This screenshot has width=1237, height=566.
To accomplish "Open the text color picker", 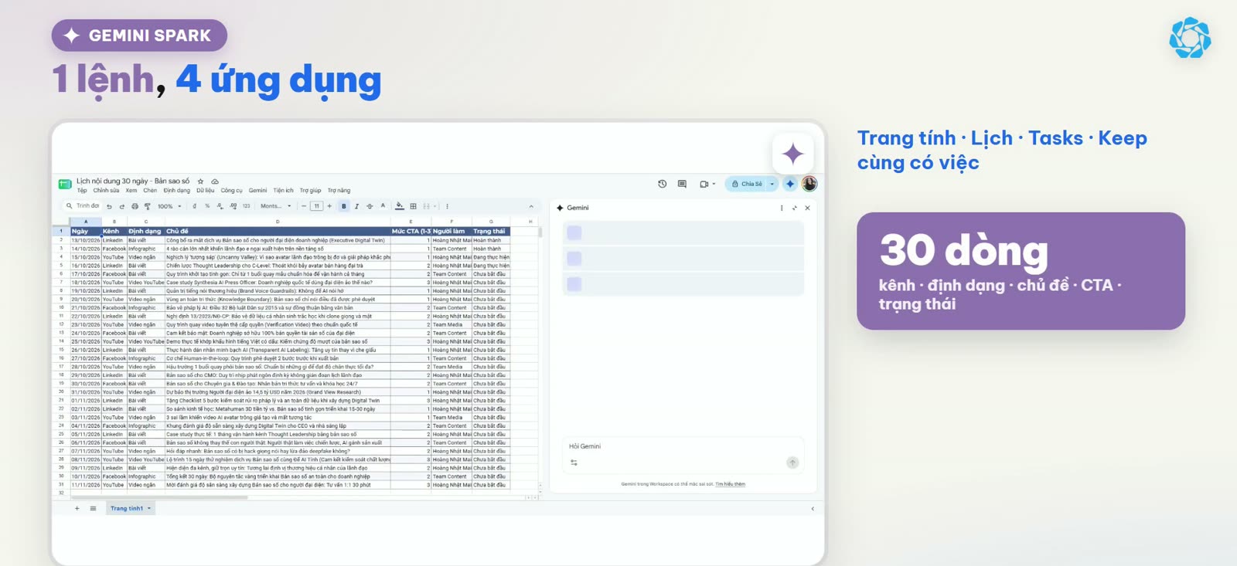I will [x=383, y=206].
